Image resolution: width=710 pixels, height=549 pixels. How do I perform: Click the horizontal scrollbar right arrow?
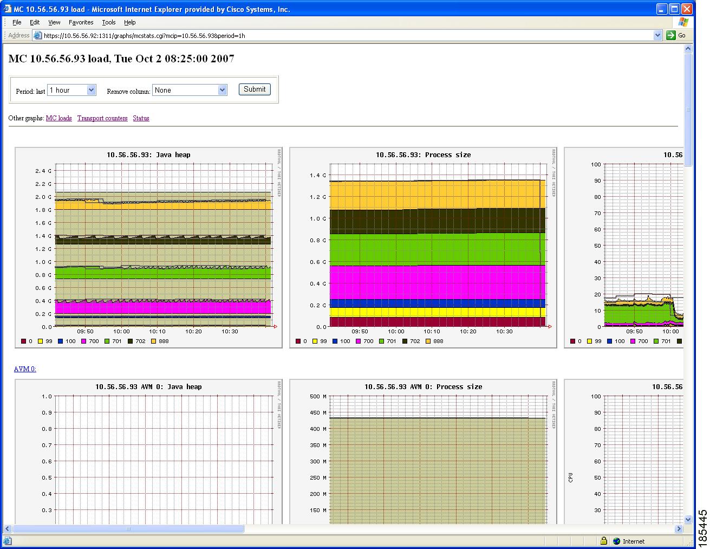[x=679, y=529]
